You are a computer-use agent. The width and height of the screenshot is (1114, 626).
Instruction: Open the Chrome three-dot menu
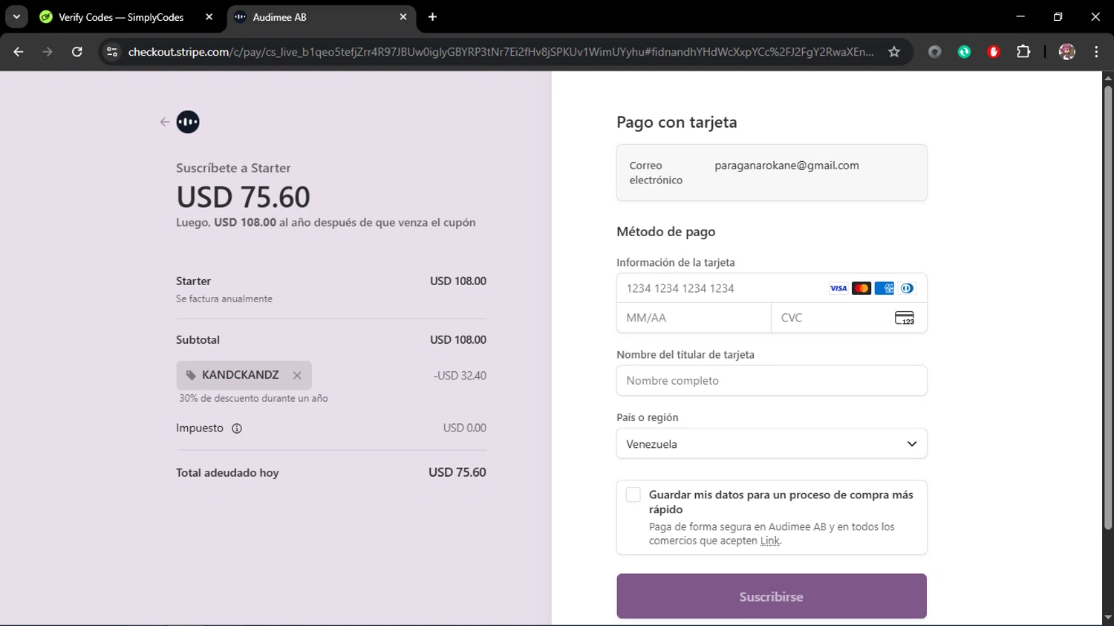pos(1096,51)
